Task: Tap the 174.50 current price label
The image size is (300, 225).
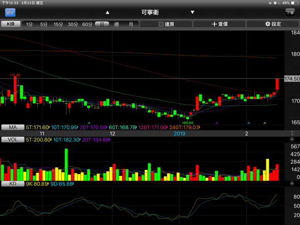Action: click(x=292, y=79)
